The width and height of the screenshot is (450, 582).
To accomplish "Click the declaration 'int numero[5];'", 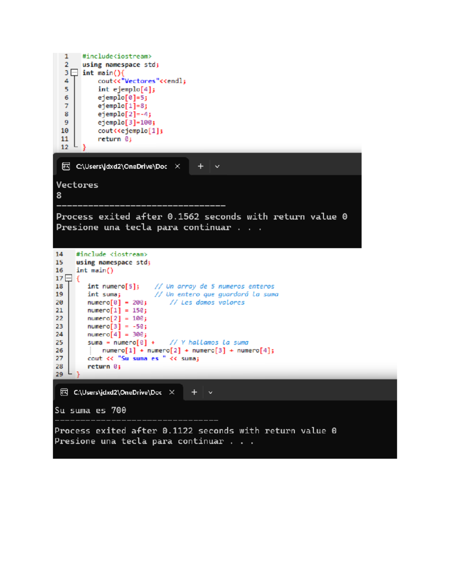I will (x=113, y=286).
